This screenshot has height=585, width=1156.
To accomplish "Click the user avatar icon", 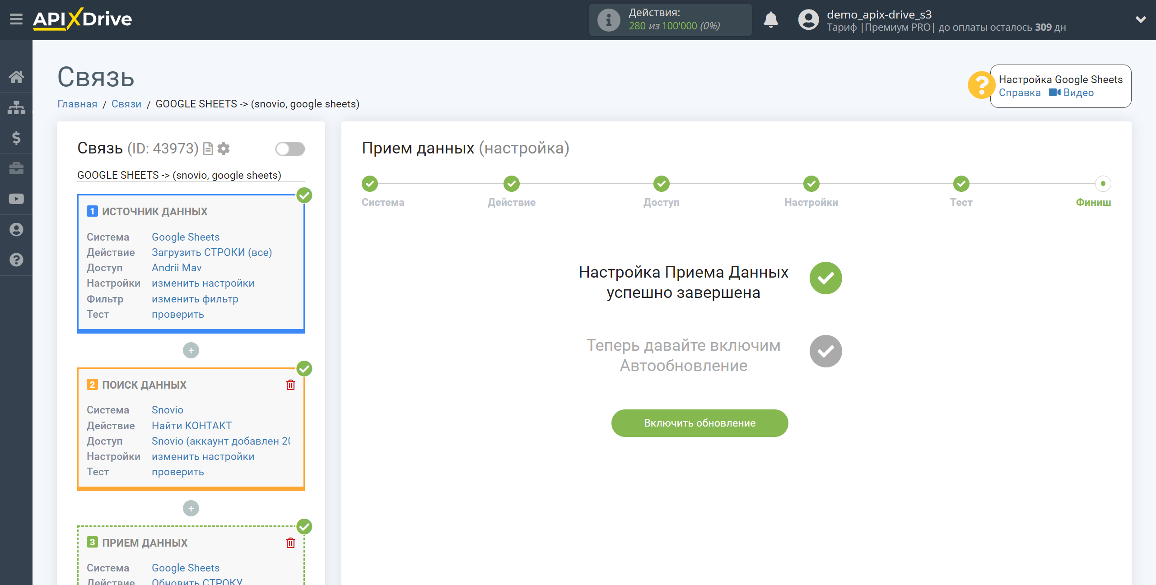I will click(808, 20).
